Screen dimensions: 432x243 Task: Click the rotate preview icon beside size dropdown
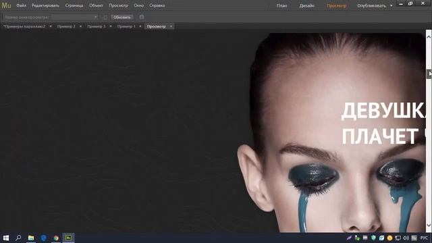[105, 18]
